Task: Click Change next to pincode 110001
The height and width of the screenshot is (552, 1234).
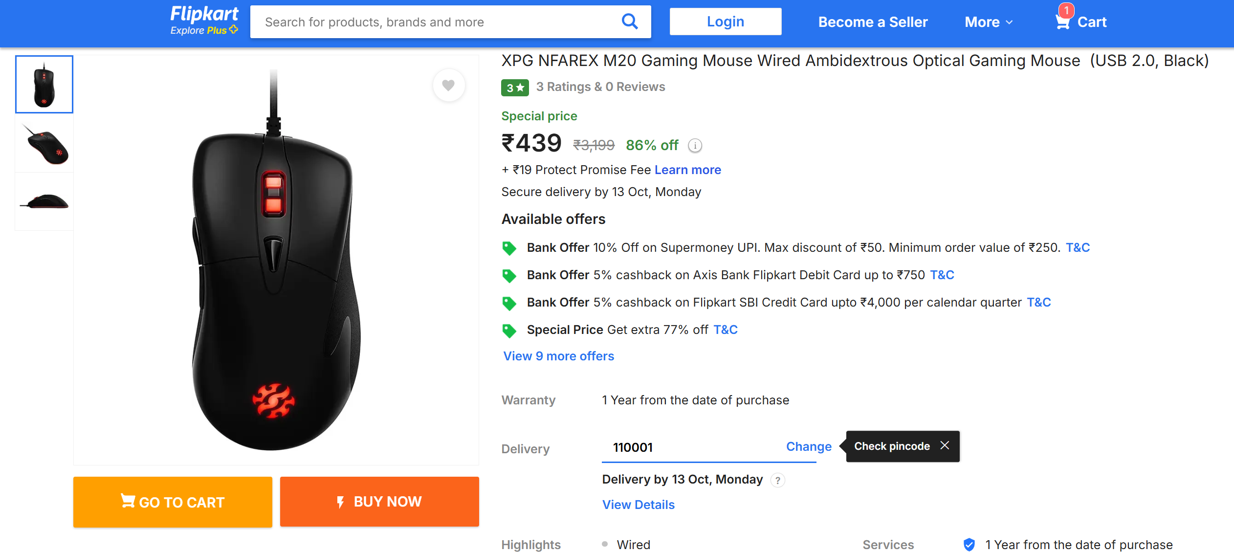Action: [808, 446]
